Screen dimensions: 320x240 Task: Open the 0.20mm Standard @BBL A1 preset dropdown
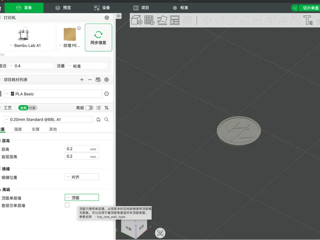coord(48,120)
